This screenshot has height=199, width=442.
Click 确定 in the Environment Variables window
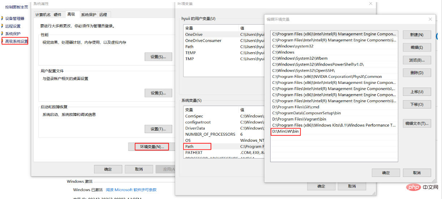tap(321, 186)
